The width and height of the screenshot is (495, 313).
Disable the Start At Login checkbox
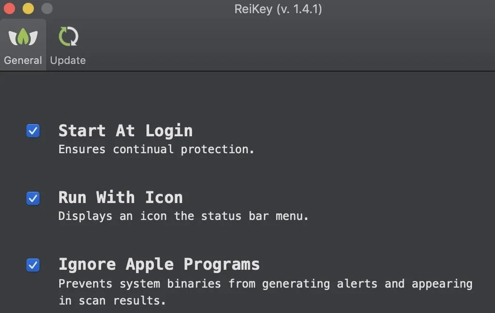pos(33,131)
